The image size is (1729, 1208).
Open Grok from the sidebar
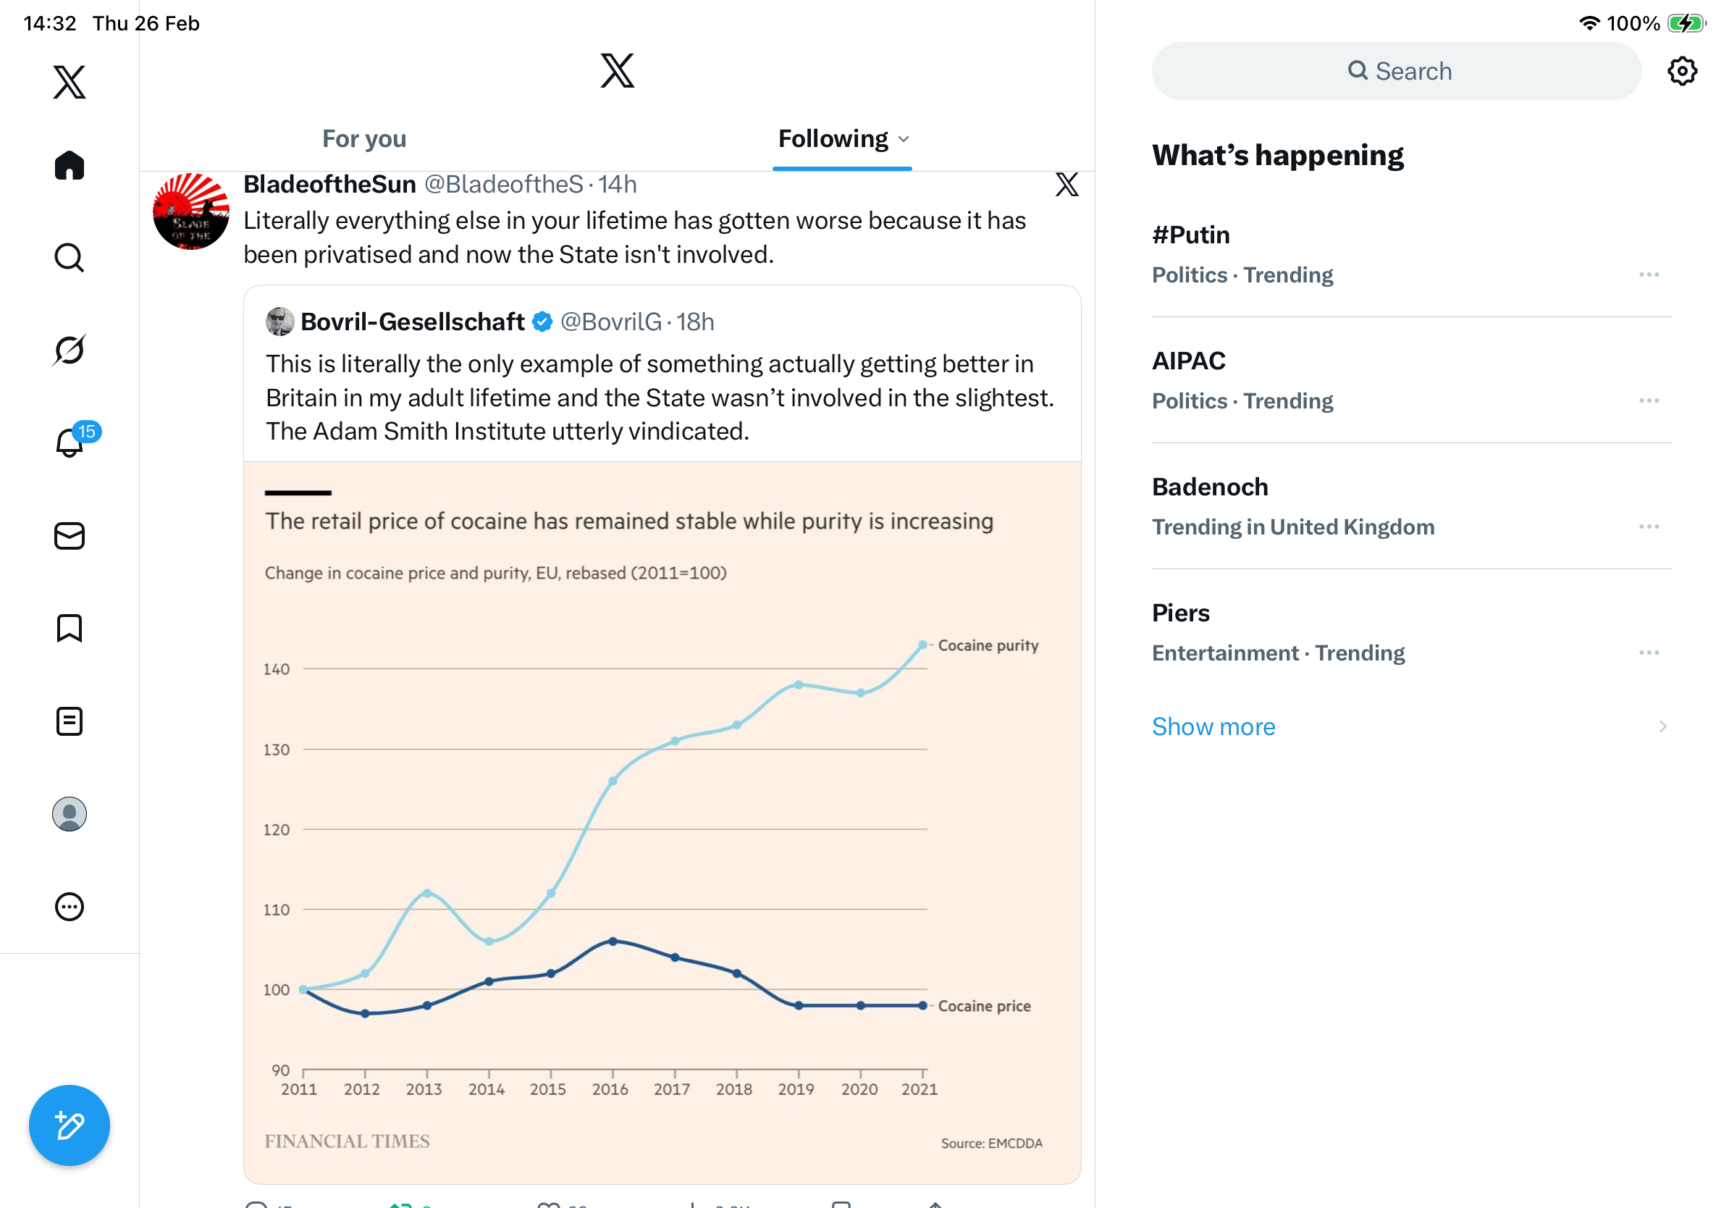coord(70,351)
